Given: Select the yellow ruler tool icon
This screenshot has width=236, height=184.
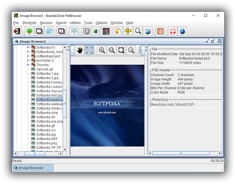Looking at the screenshot, I should (x=128, y=31).
